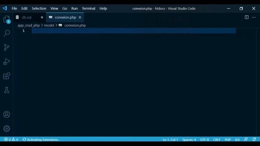Click Ln 1, Col 1 in status bar

[170, 140]
